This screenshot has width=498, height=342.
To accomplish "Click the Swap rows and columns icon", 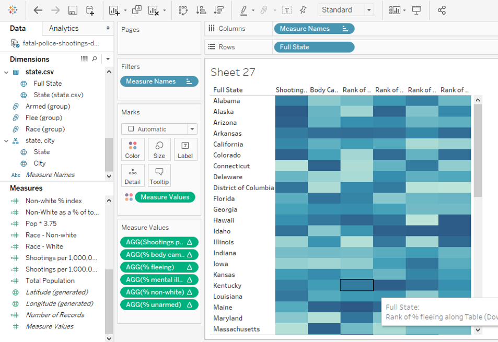I will [x=183, y=10].
